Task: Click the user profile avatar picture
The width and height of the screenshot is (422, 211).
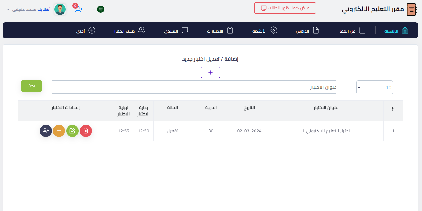Action: tap(60, 9)
